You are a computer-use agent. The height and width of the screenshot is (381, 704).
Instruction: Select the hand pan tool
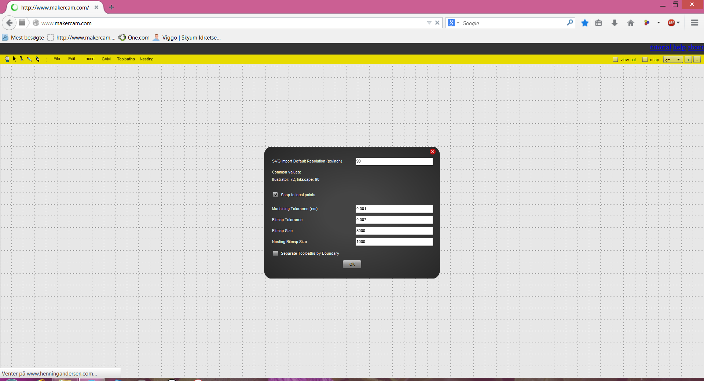pos(7,59)
